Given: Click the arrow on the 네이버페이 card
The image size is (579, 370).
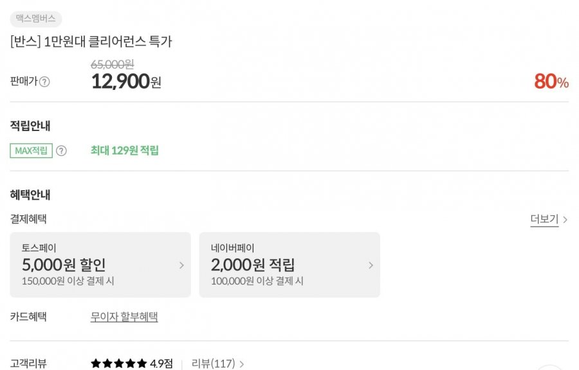Looking at the screenshot, I should [371, 265].
